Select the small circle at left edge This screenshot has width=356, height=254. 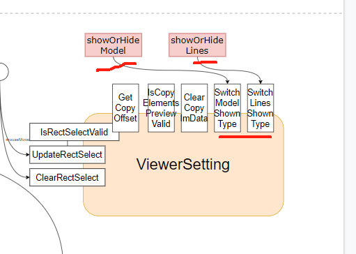[x=3, y=72]
